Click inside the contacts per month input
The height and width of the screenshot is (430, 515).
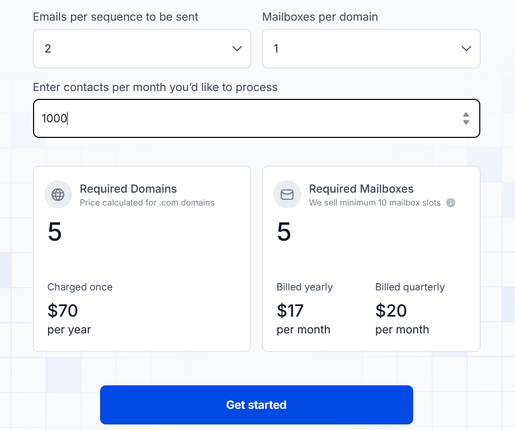tap(224, 118)
